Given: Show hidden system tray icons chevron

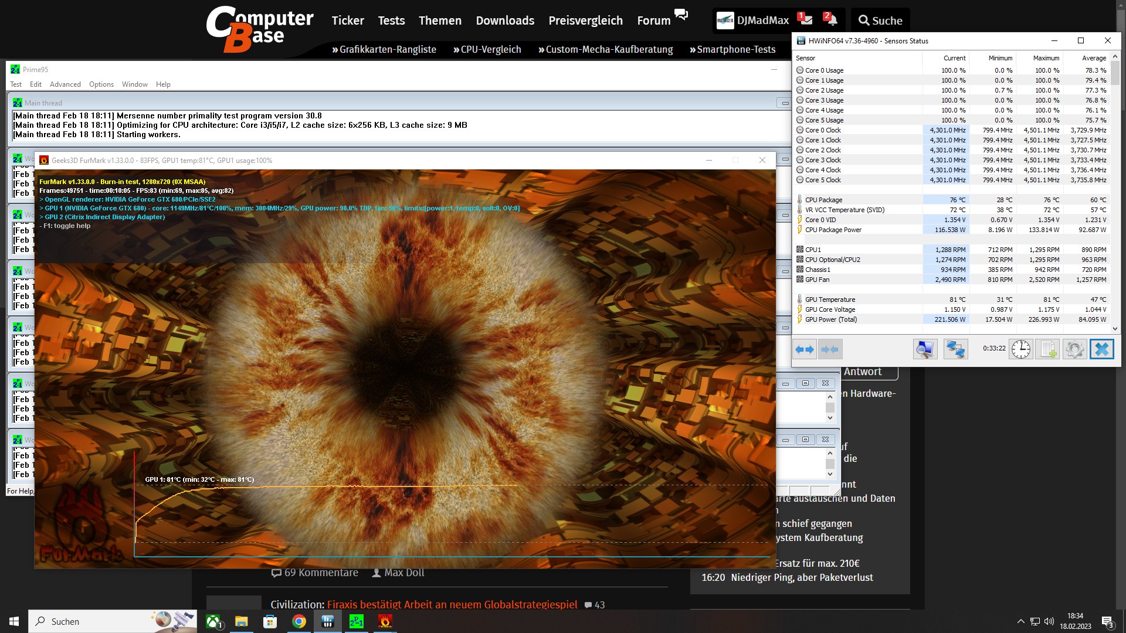Looking at the screenshot, I should tap(1020, 621).
